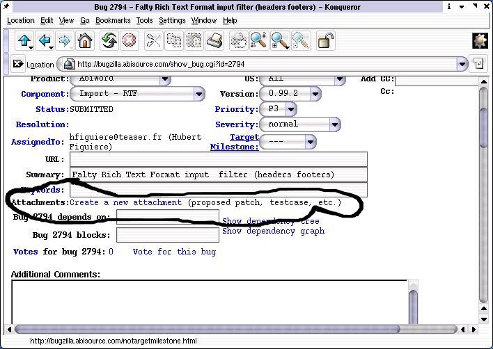Click the Cut scissors icon

click(153, 41)
